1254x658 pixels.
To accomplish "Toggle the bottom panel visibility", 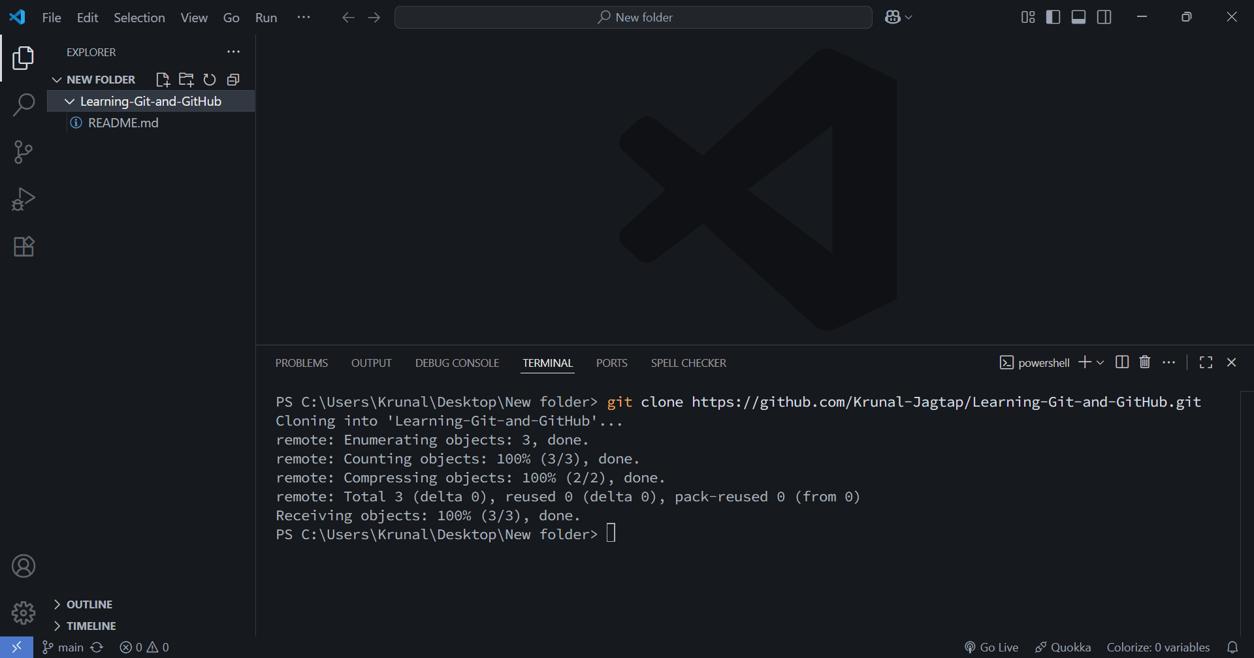I will 1079,18.
